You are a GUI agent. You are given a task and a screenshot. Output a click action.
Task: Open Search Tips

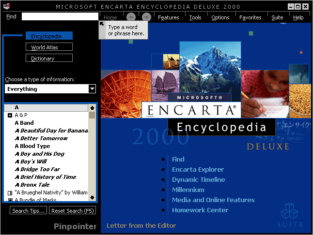pos(29,210)
